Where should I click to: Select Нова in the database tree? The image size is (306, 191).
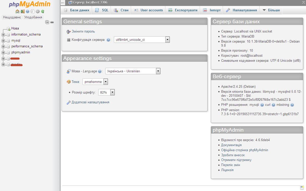click(x=15, y=28)
